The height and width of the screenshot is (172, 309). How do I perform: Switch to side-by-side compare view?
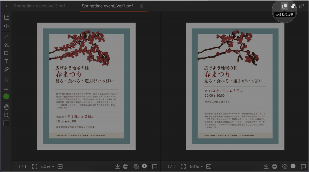click(x=293, y=6)
